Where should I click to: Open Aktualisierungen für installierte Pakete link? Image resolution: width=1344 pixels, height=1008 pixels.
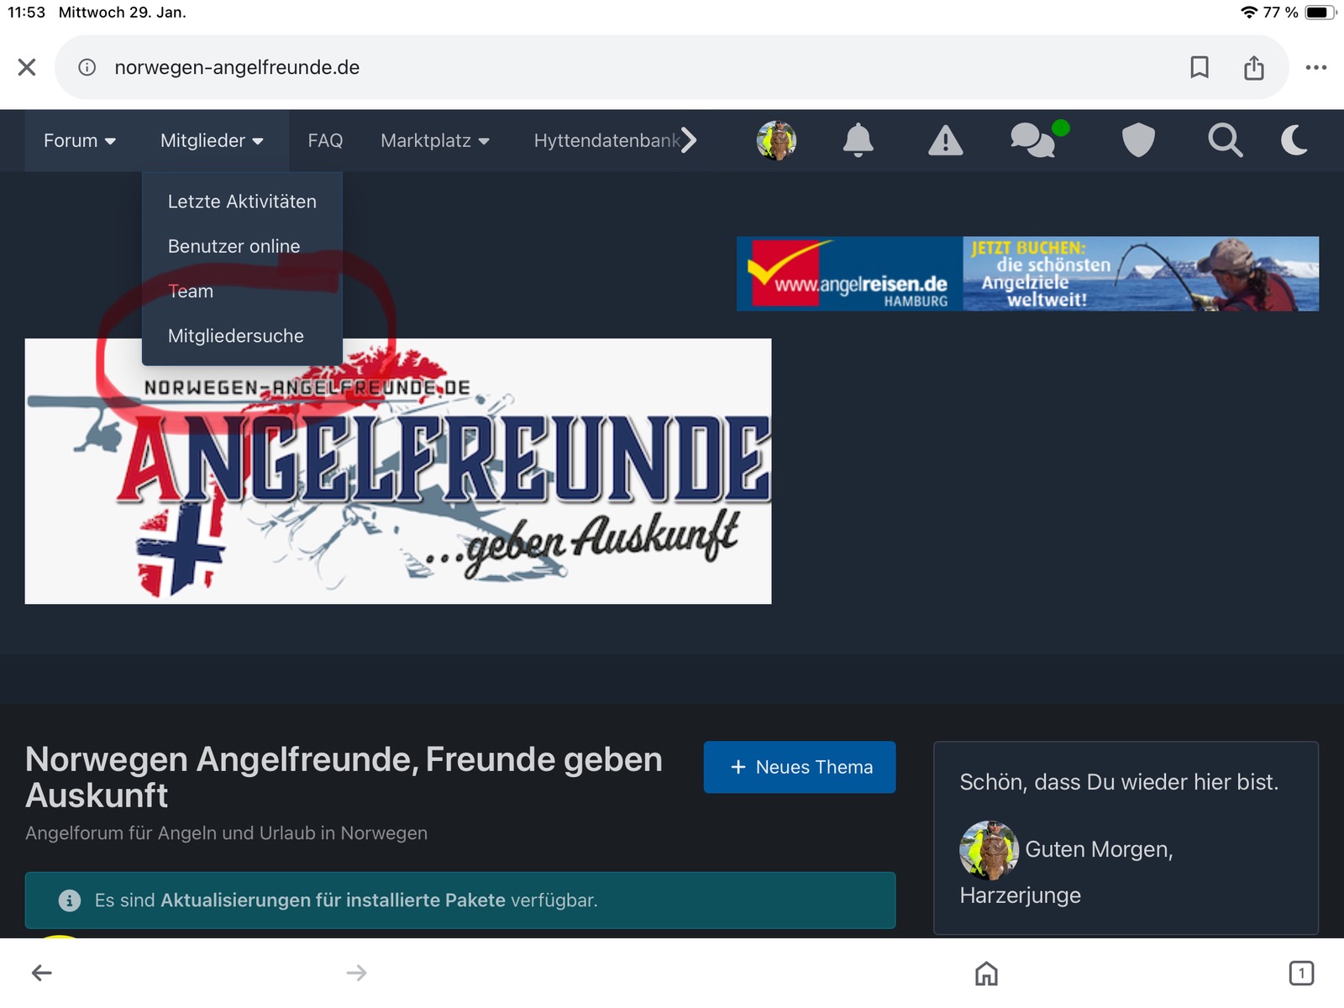coord(333,900)
